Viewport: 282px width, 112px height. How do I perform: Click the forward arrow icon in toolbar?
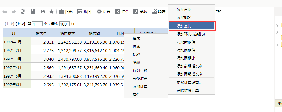[x=14, y=12]
